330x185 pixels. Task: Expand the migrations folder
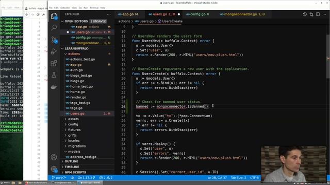click(77, 146)
